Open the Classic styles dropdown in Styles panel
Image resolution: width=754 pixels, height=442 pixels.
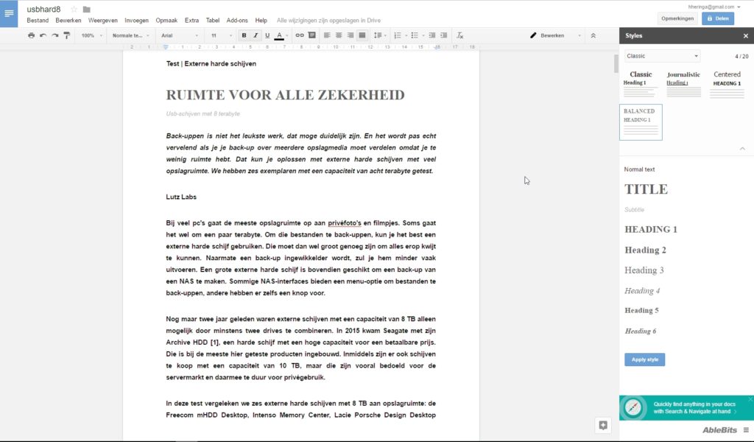point(660,56)
